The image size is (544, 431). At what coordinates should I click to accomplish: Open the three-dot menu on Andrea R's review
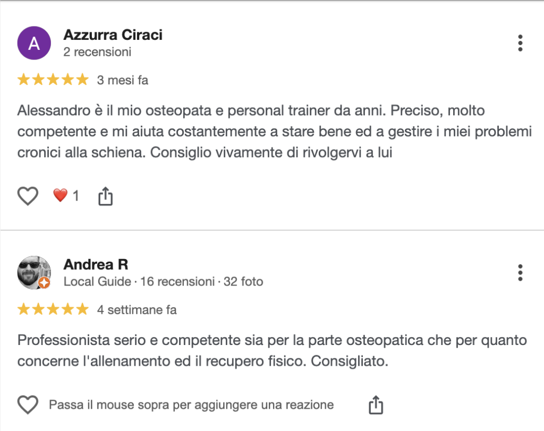click(x=520, y=272)
